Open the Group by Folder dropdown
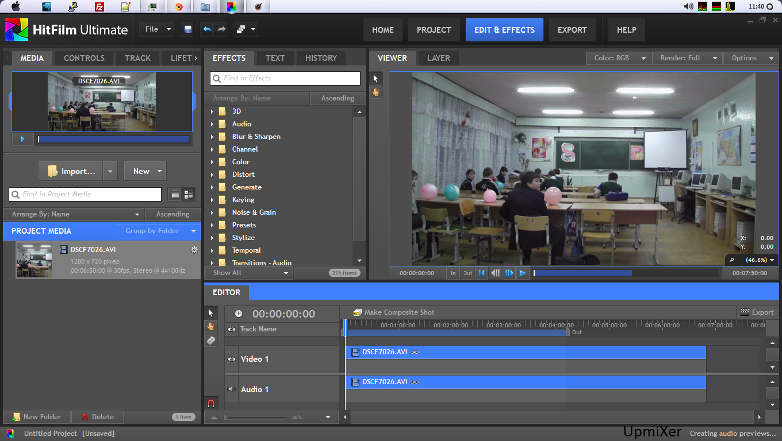Screen dimensions: 782x441 click(159, 231)
